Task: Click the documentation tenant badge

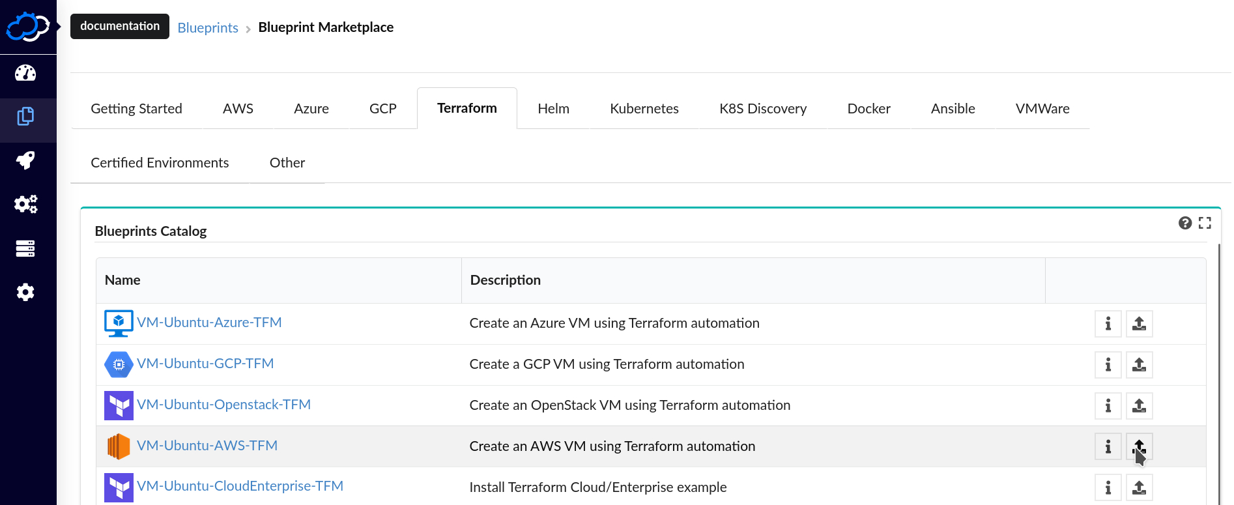Action: coord(120,26)
